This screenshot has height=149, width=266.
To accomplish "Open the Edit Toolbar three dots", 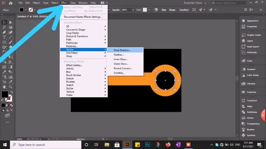I will point(7,122).
